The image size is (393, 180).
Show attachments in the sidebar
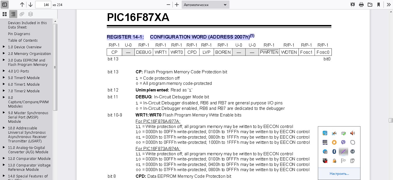click(22, 14)
